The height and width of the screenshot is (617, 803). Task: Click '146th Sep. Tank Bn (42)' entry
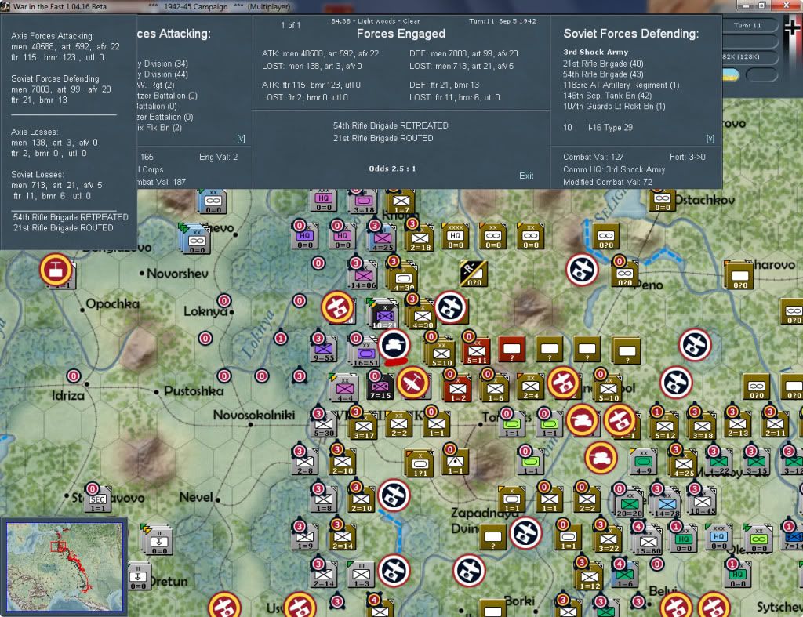608,96
